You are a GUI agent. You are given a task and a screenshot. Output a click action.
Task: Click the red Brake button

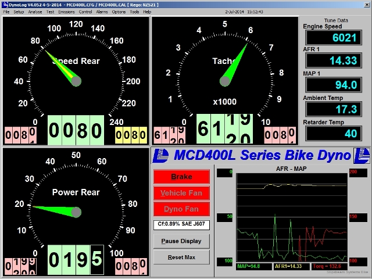[x=181, y=177]
